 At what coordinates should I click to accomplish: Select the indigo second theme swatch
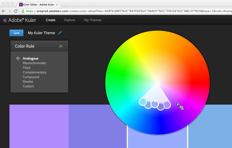point(98,126)
